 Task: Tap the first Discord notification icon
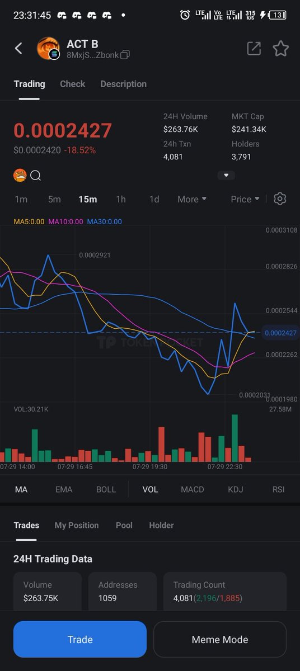pyautogui.click(x=62, y=15)
